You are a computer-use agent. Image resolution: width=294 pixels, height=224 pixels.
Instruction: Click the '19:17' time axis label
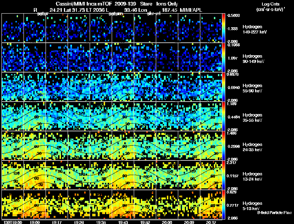pyautogui.click(x=57, y=222)
